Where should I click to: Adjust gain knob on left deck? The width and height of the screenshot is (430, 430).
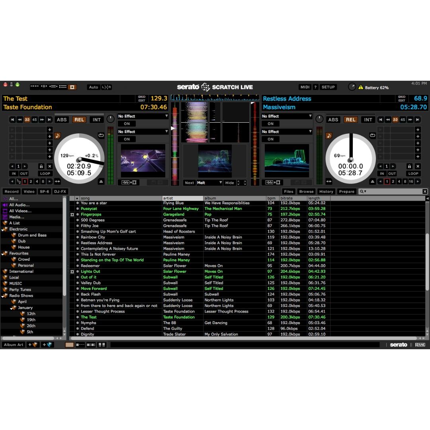(110, 119)
